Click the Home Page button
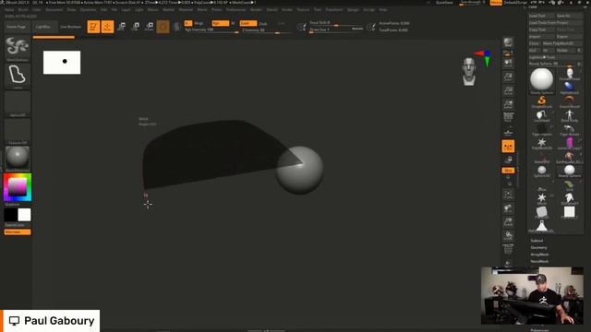 click(x=17, y=27)
